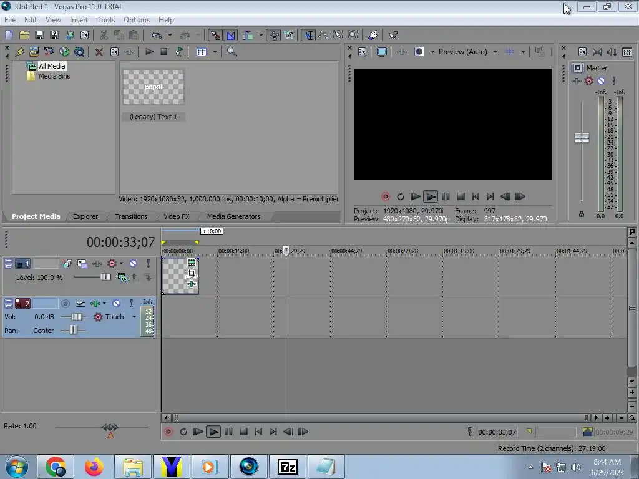Click Play in the timeline transport bar
The width and height of the screenshot is (639, 479).
point(213,432)
